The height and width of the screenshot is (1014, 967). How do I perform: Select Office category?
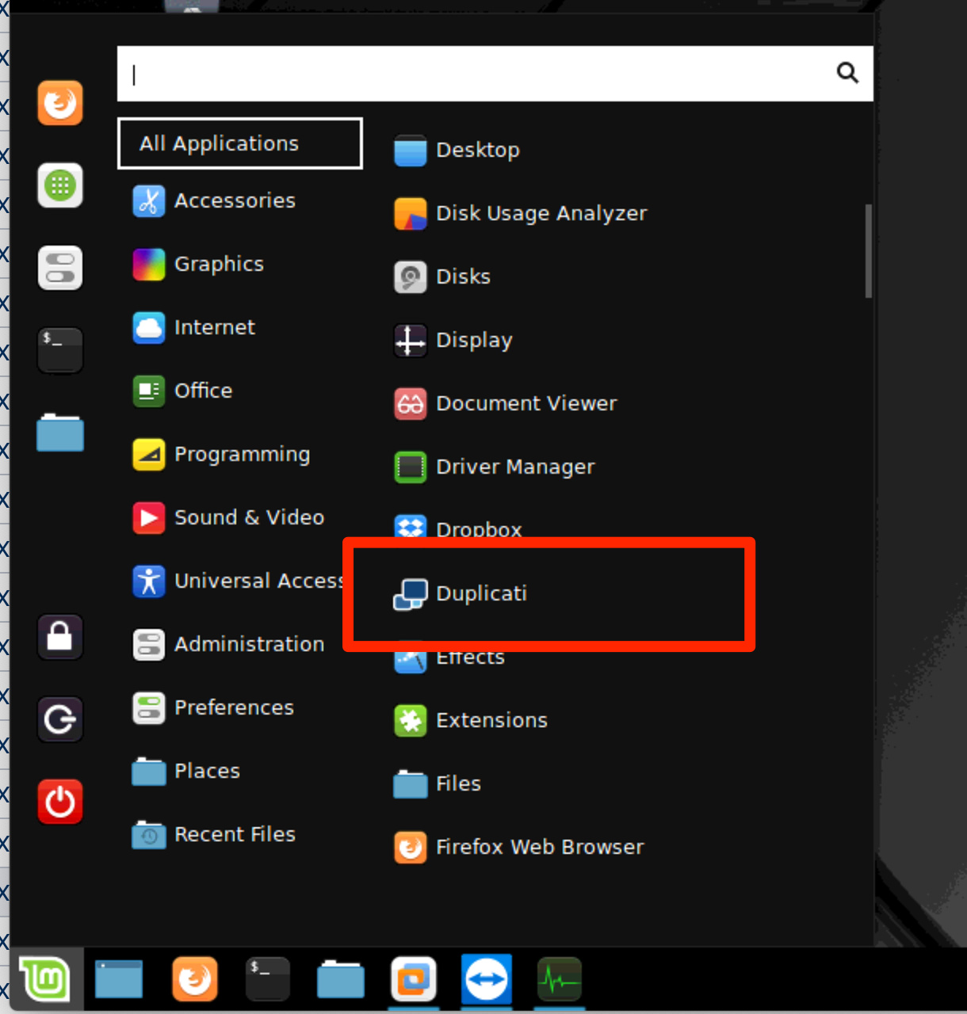coord(183,391)
